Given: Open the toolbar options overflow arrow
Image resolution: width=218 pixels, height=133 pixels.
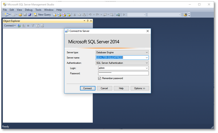Looking at the screenshot, I should click(189, 15).
